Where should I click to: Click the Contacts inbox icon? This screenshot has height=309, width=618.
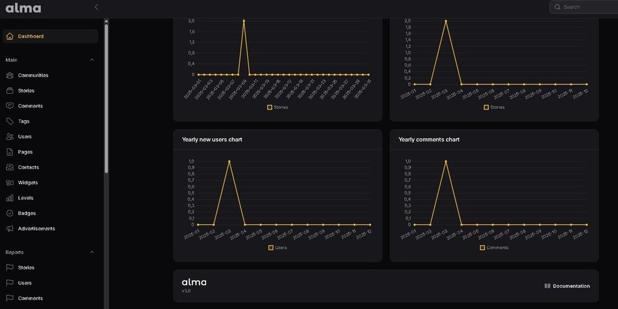(10, 167)
